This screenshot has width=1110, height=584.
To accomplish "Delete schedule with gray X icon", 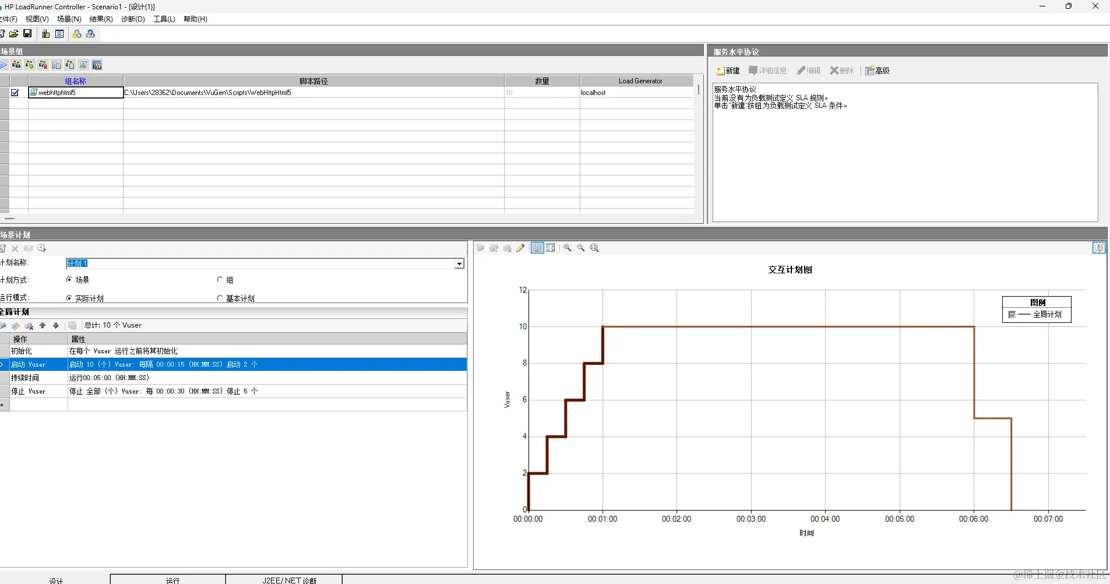I will coord(15,248).
